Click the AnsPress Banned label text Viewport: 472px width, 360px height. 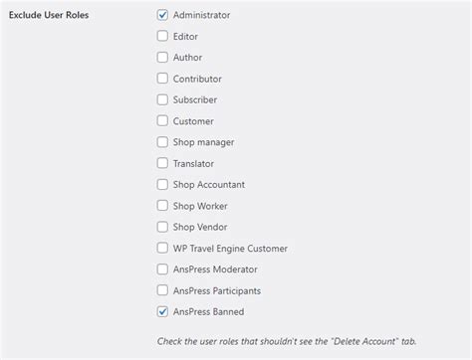click(x=208, y=312)
